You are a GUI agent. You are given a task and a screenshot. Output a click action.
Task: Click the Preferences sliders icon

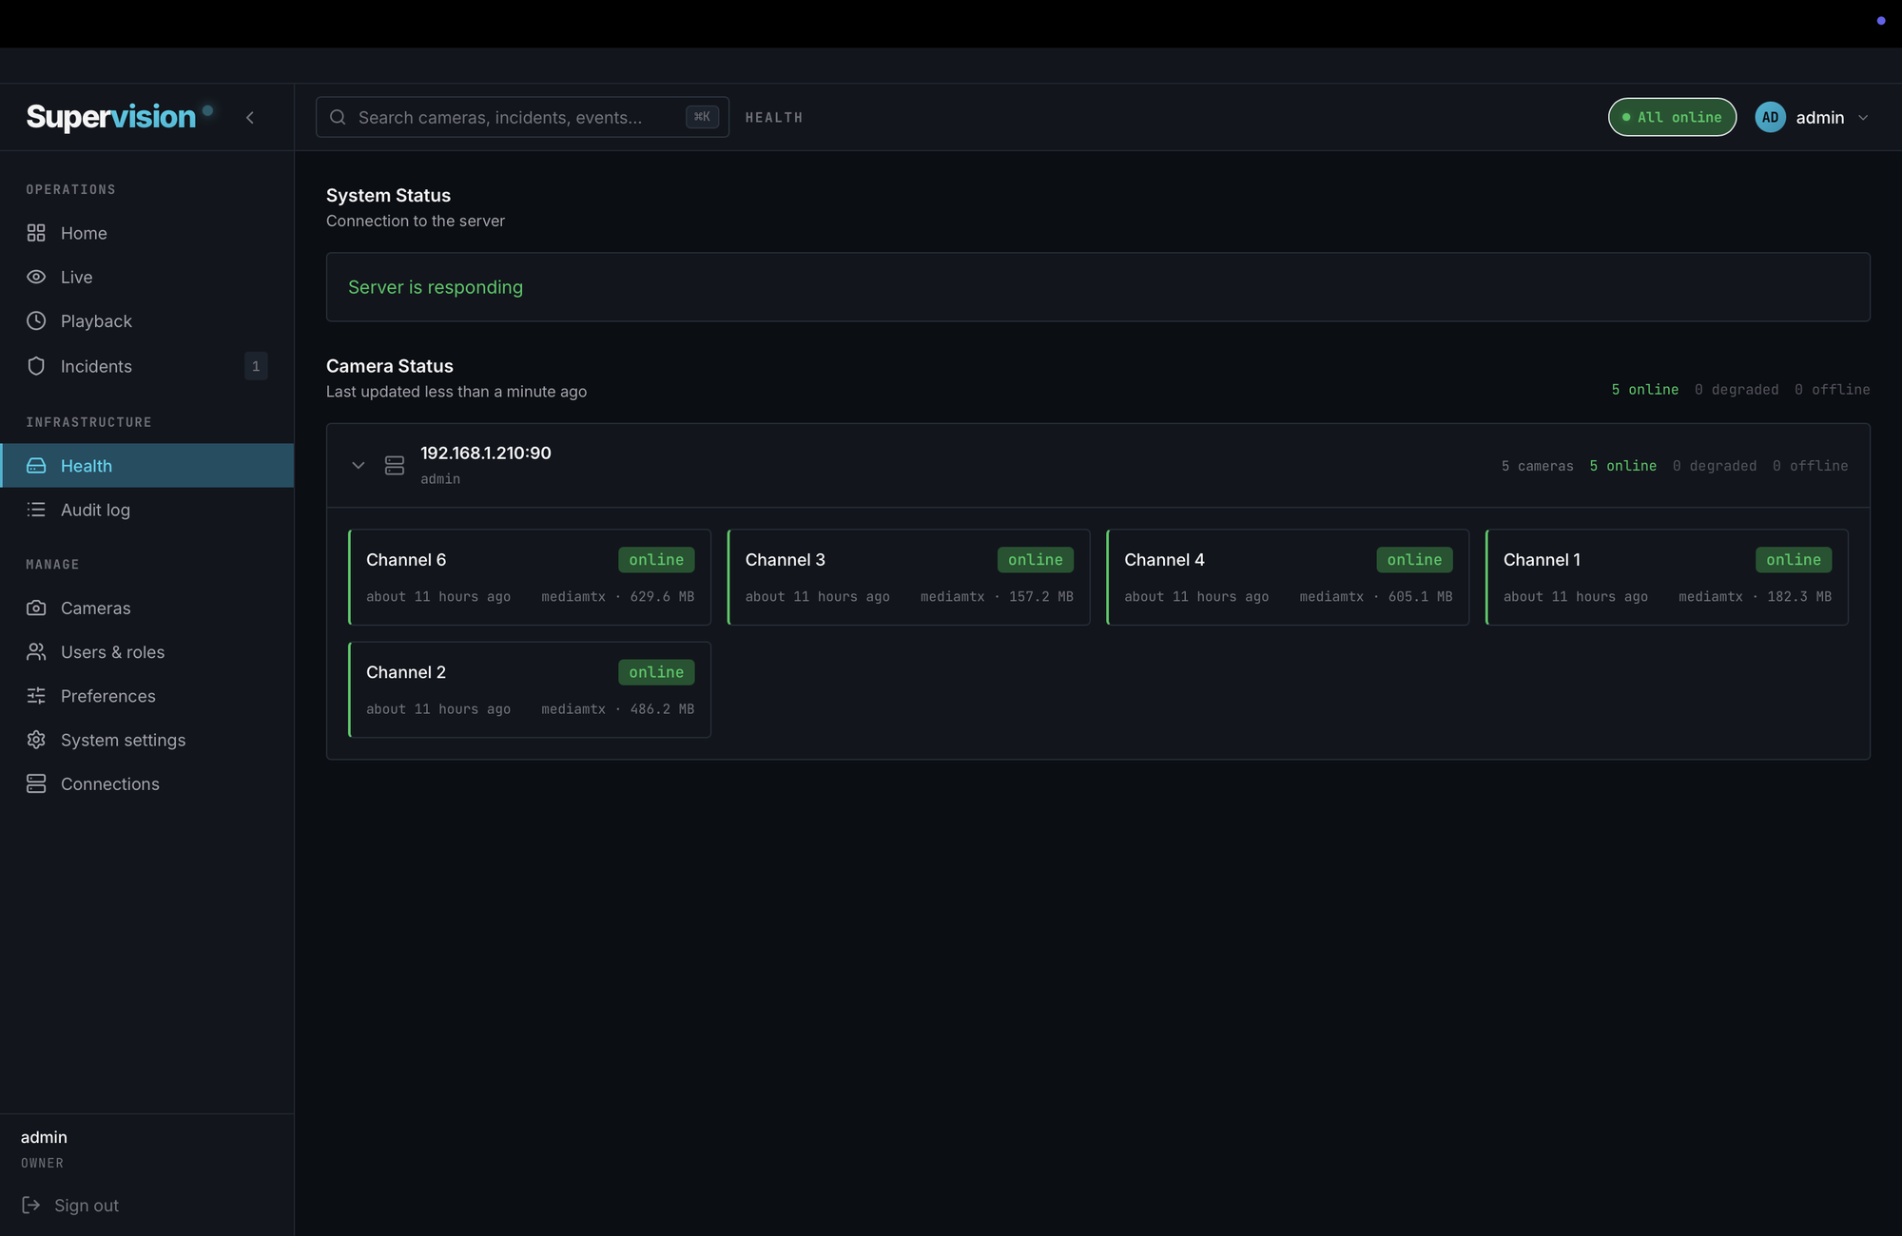click(36, 696)
